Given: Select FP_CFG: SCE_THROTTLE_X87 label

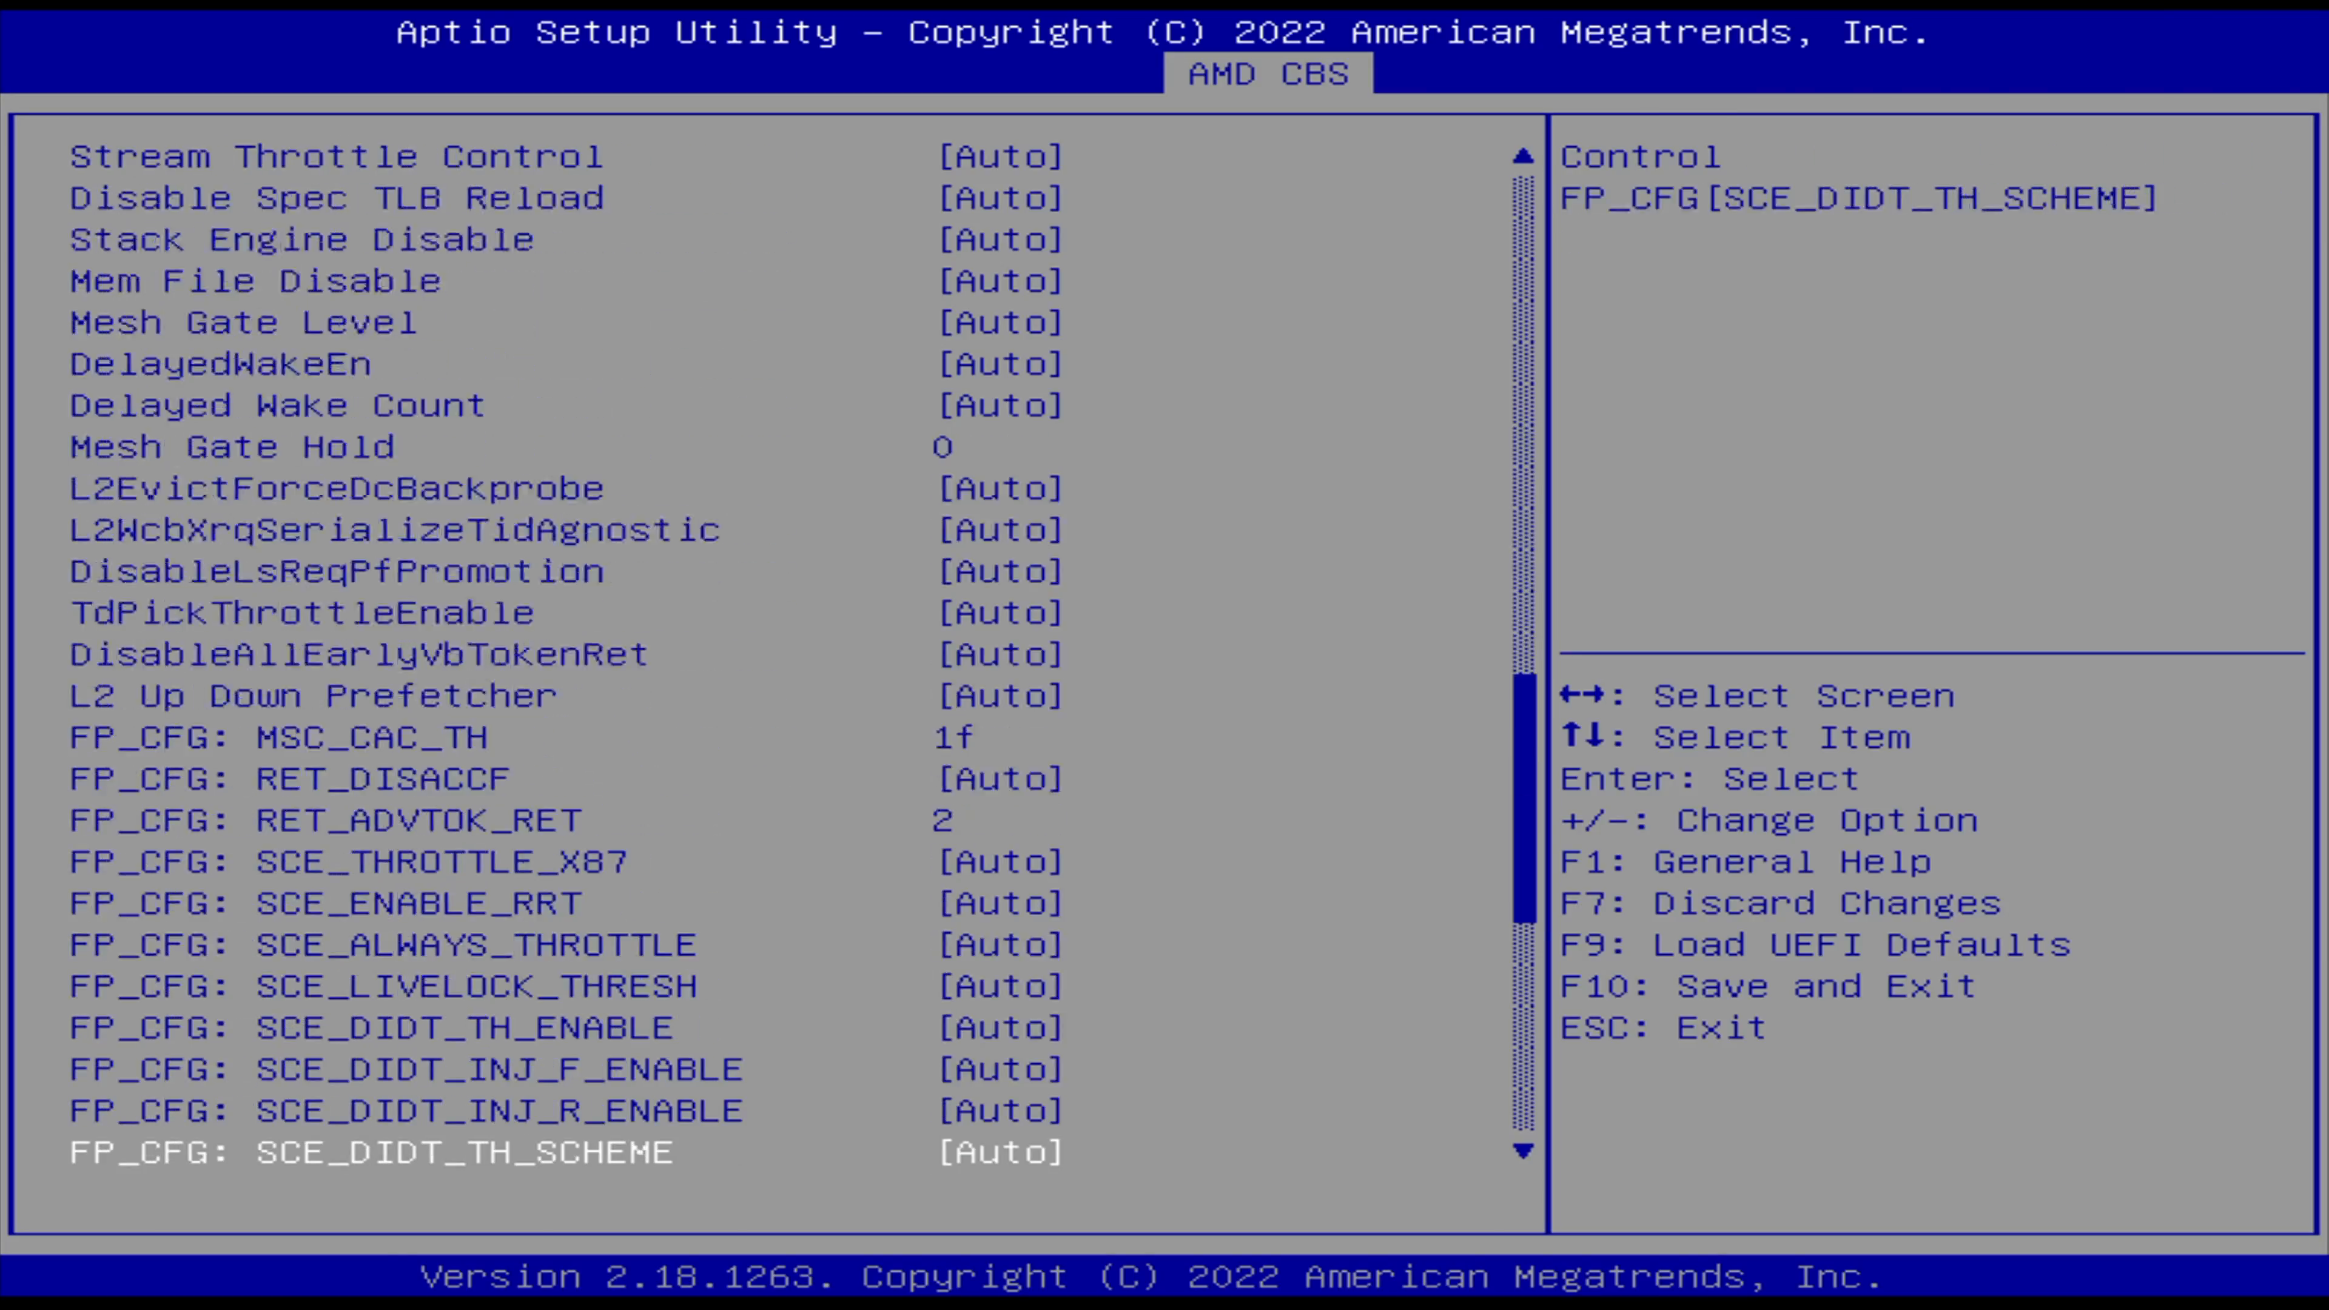Looking at the screenshot, I should 349,864.
